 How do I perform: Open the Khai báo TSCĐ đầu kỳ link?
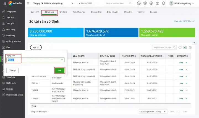tap(184, 21)
